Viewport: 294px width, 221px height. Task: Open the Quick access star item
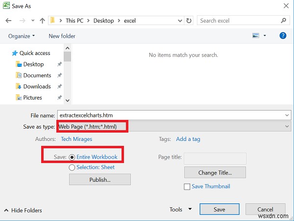click(14, 53)
